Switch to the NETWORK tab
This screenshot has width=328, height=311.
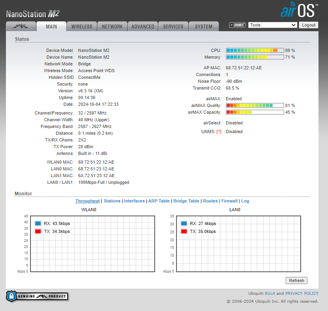[x=112, y=27]
